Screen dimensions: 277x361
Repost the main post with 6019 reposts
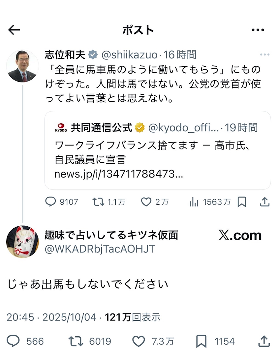[x=76, y=341]
